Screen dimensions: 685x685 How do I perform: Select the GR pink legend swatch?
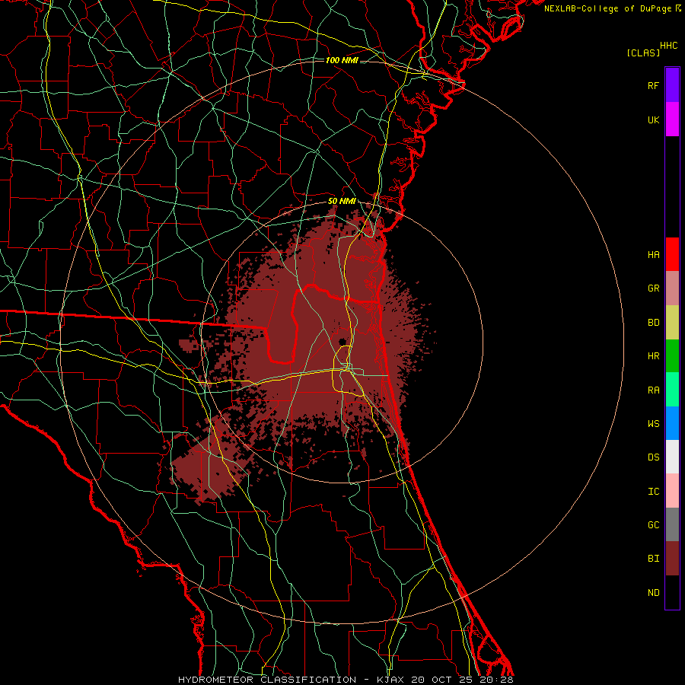click(x=672, y=288)
